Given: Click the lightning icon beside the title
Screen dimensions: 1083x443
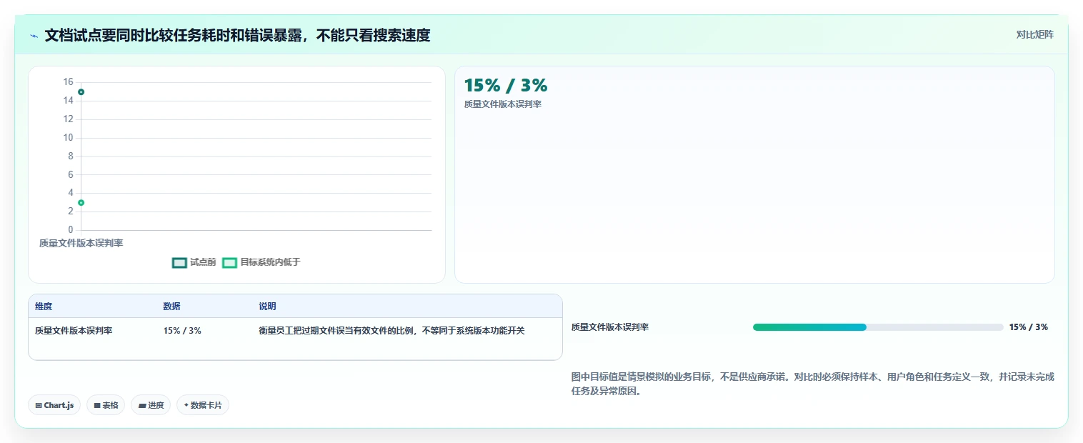Looking at the screenshot, I should point(34,36).
